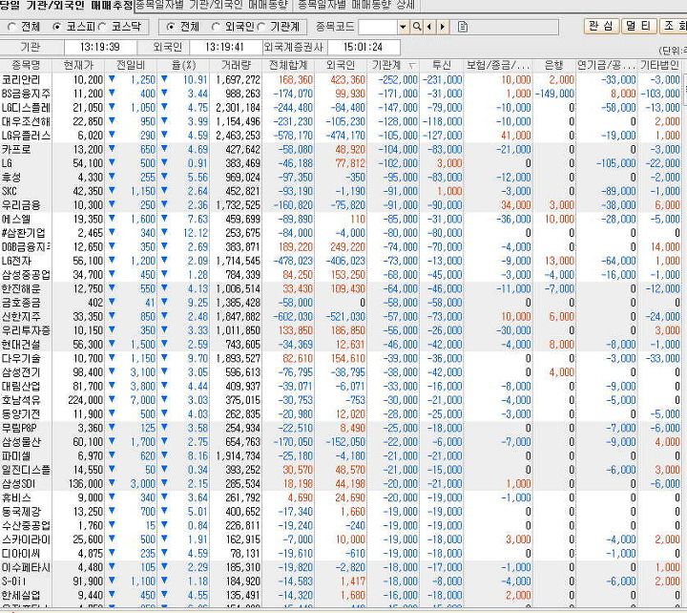Select the S-Oil stock name

(x=14, y=581)
